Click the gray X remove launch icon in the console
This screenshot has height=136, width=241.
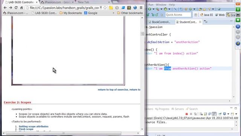pyautogui.click(x=191, y=114)
